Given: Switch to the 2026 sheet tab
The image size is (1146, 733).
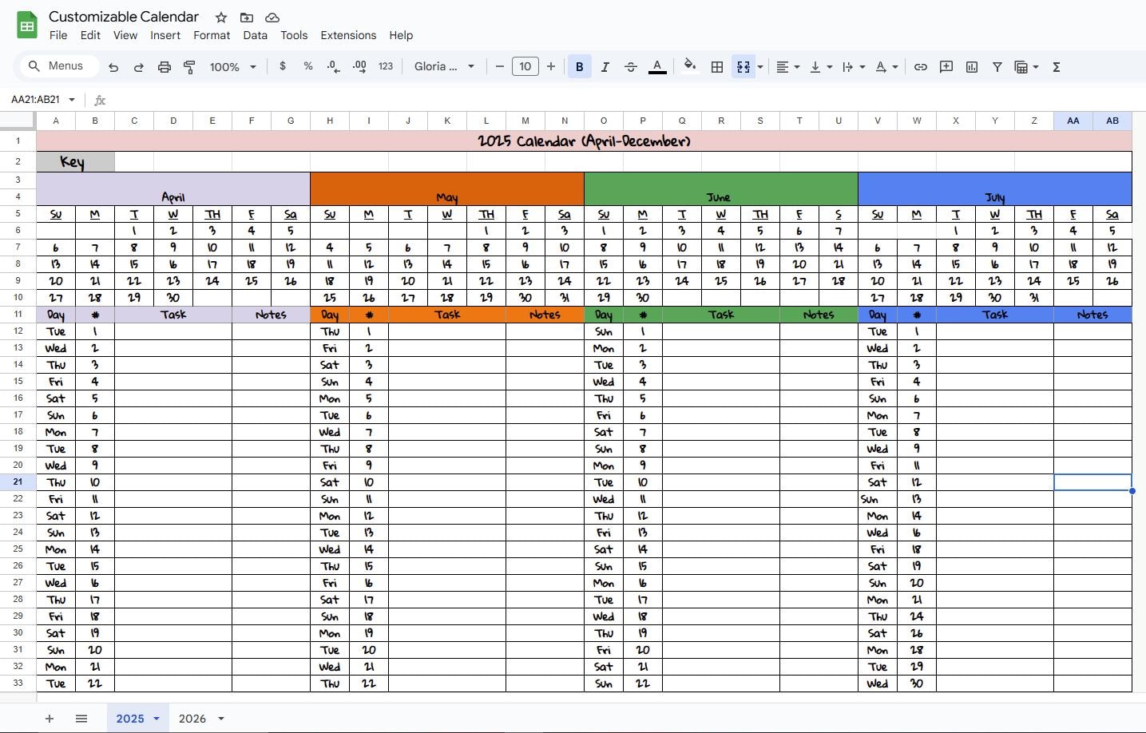Looking at the screenshot, I should point(192,719).
